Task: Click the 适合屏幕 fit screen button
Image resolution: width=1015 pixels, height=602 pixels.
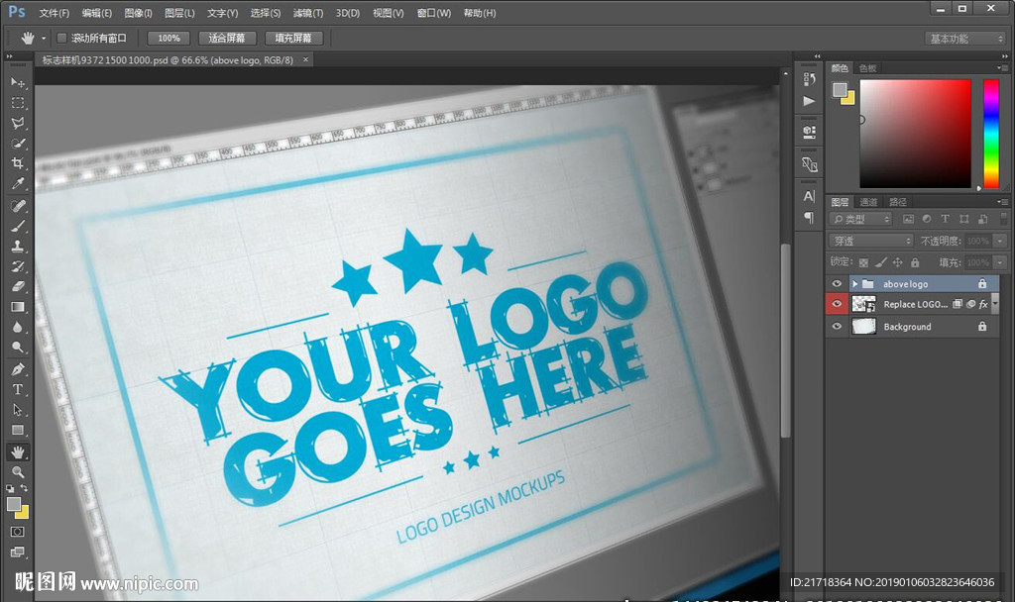Action: (227, 38)
